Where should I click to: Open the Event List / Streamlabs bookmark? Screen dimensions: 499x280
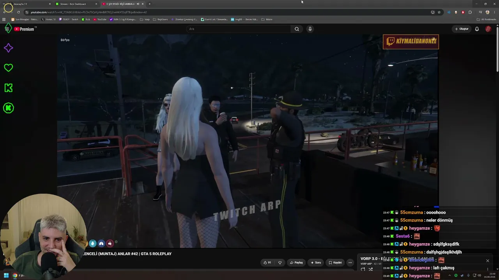click(x=214, y=19)
